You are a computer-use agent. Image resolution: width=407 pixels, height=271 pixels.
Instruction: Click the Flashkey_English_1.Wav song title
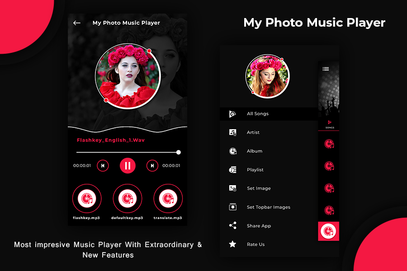tap(111, 140)
